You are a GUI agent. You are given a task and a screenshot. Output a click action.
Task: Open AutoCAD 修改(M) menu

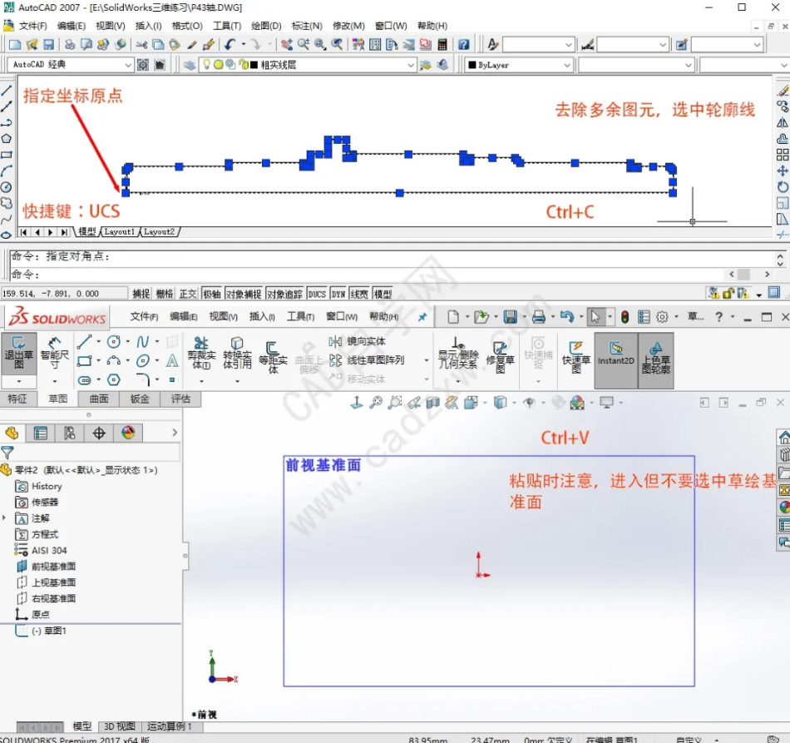click(348, 26)
